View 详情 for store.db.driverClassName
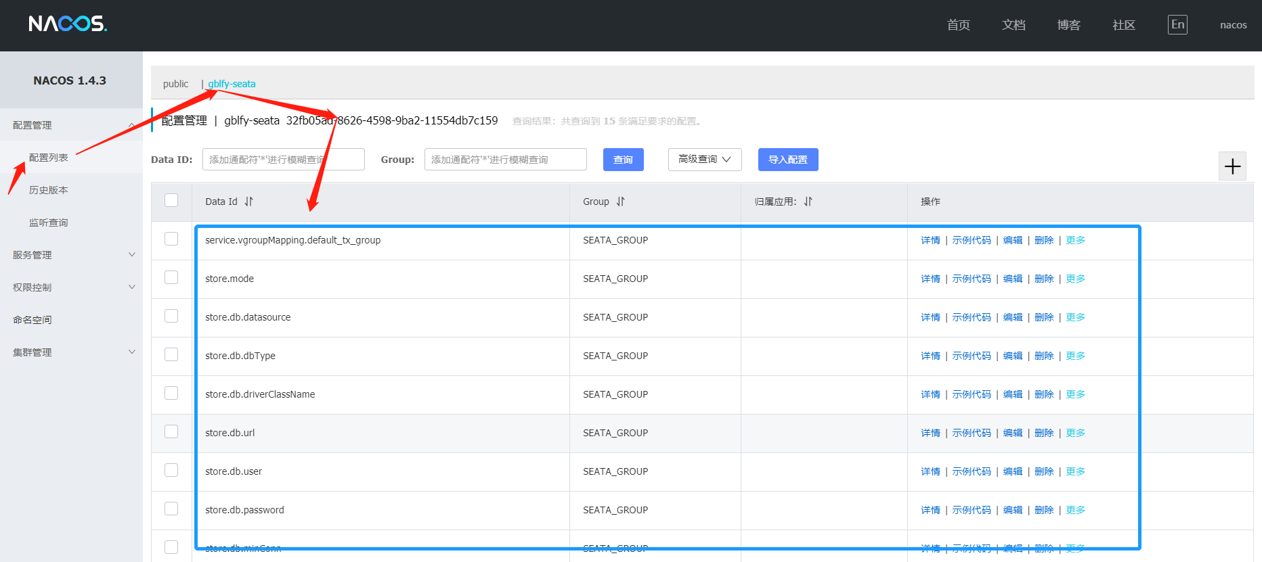Screen dimensions: 1262x562 point(930,394)
